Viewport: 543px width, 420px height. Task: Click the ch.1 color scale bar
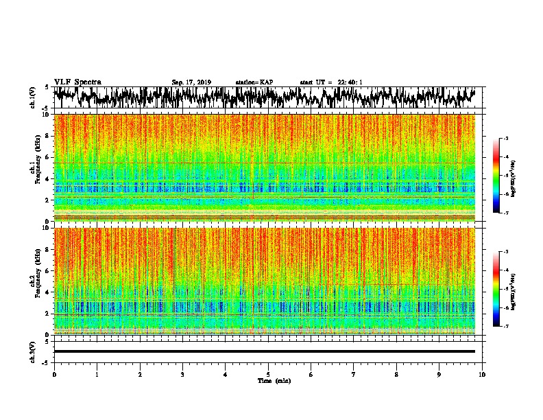(x=496, y=176)
